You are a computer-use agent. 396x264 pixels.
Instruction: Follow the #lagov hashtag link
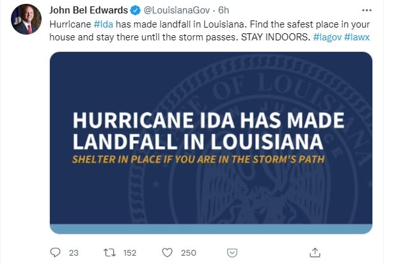tap(327, 35)
